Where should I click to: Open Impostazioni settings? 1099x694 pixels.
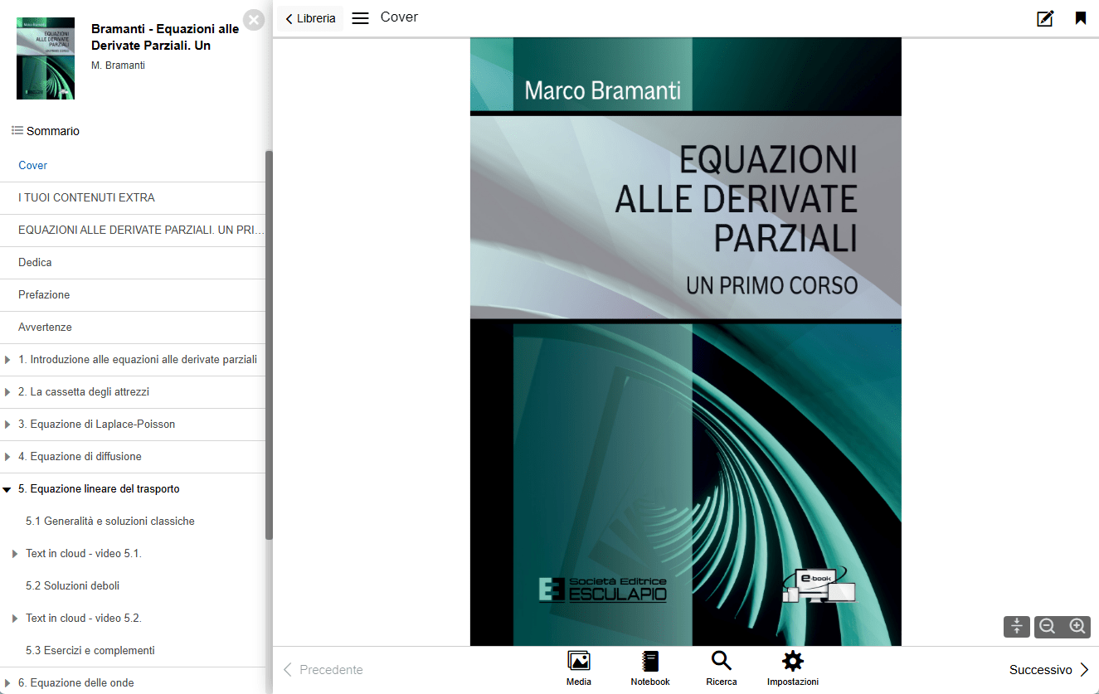[793, 668]
